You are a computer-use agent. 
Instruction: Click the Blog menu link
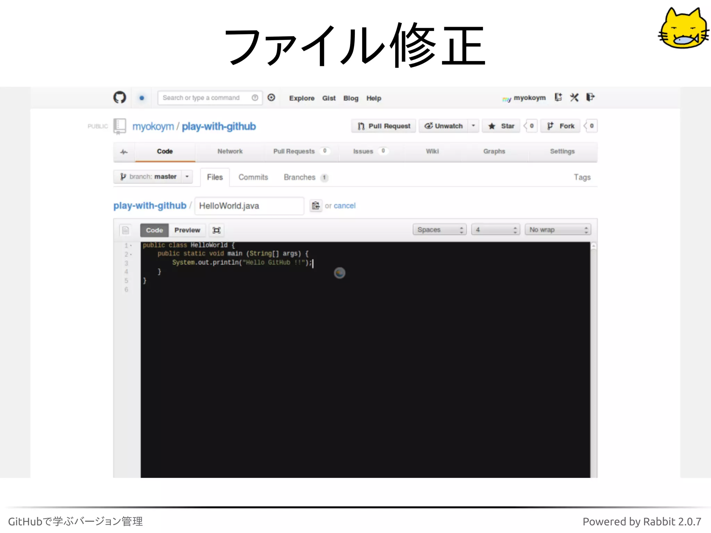click(351, 98)
